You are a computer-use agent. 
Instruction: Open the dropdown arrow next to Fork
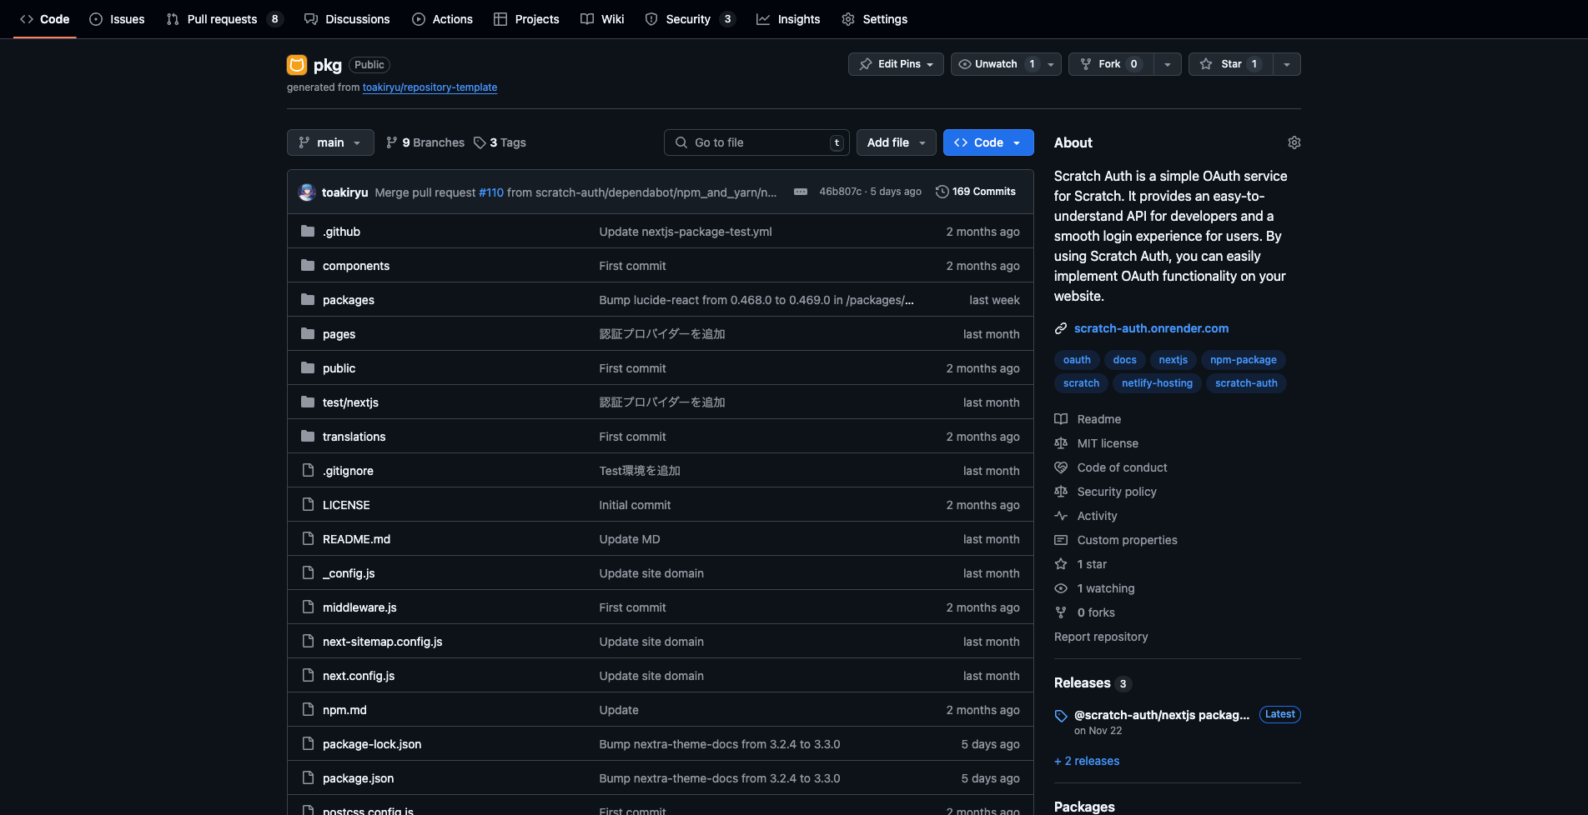click(x=1168, y=64)
